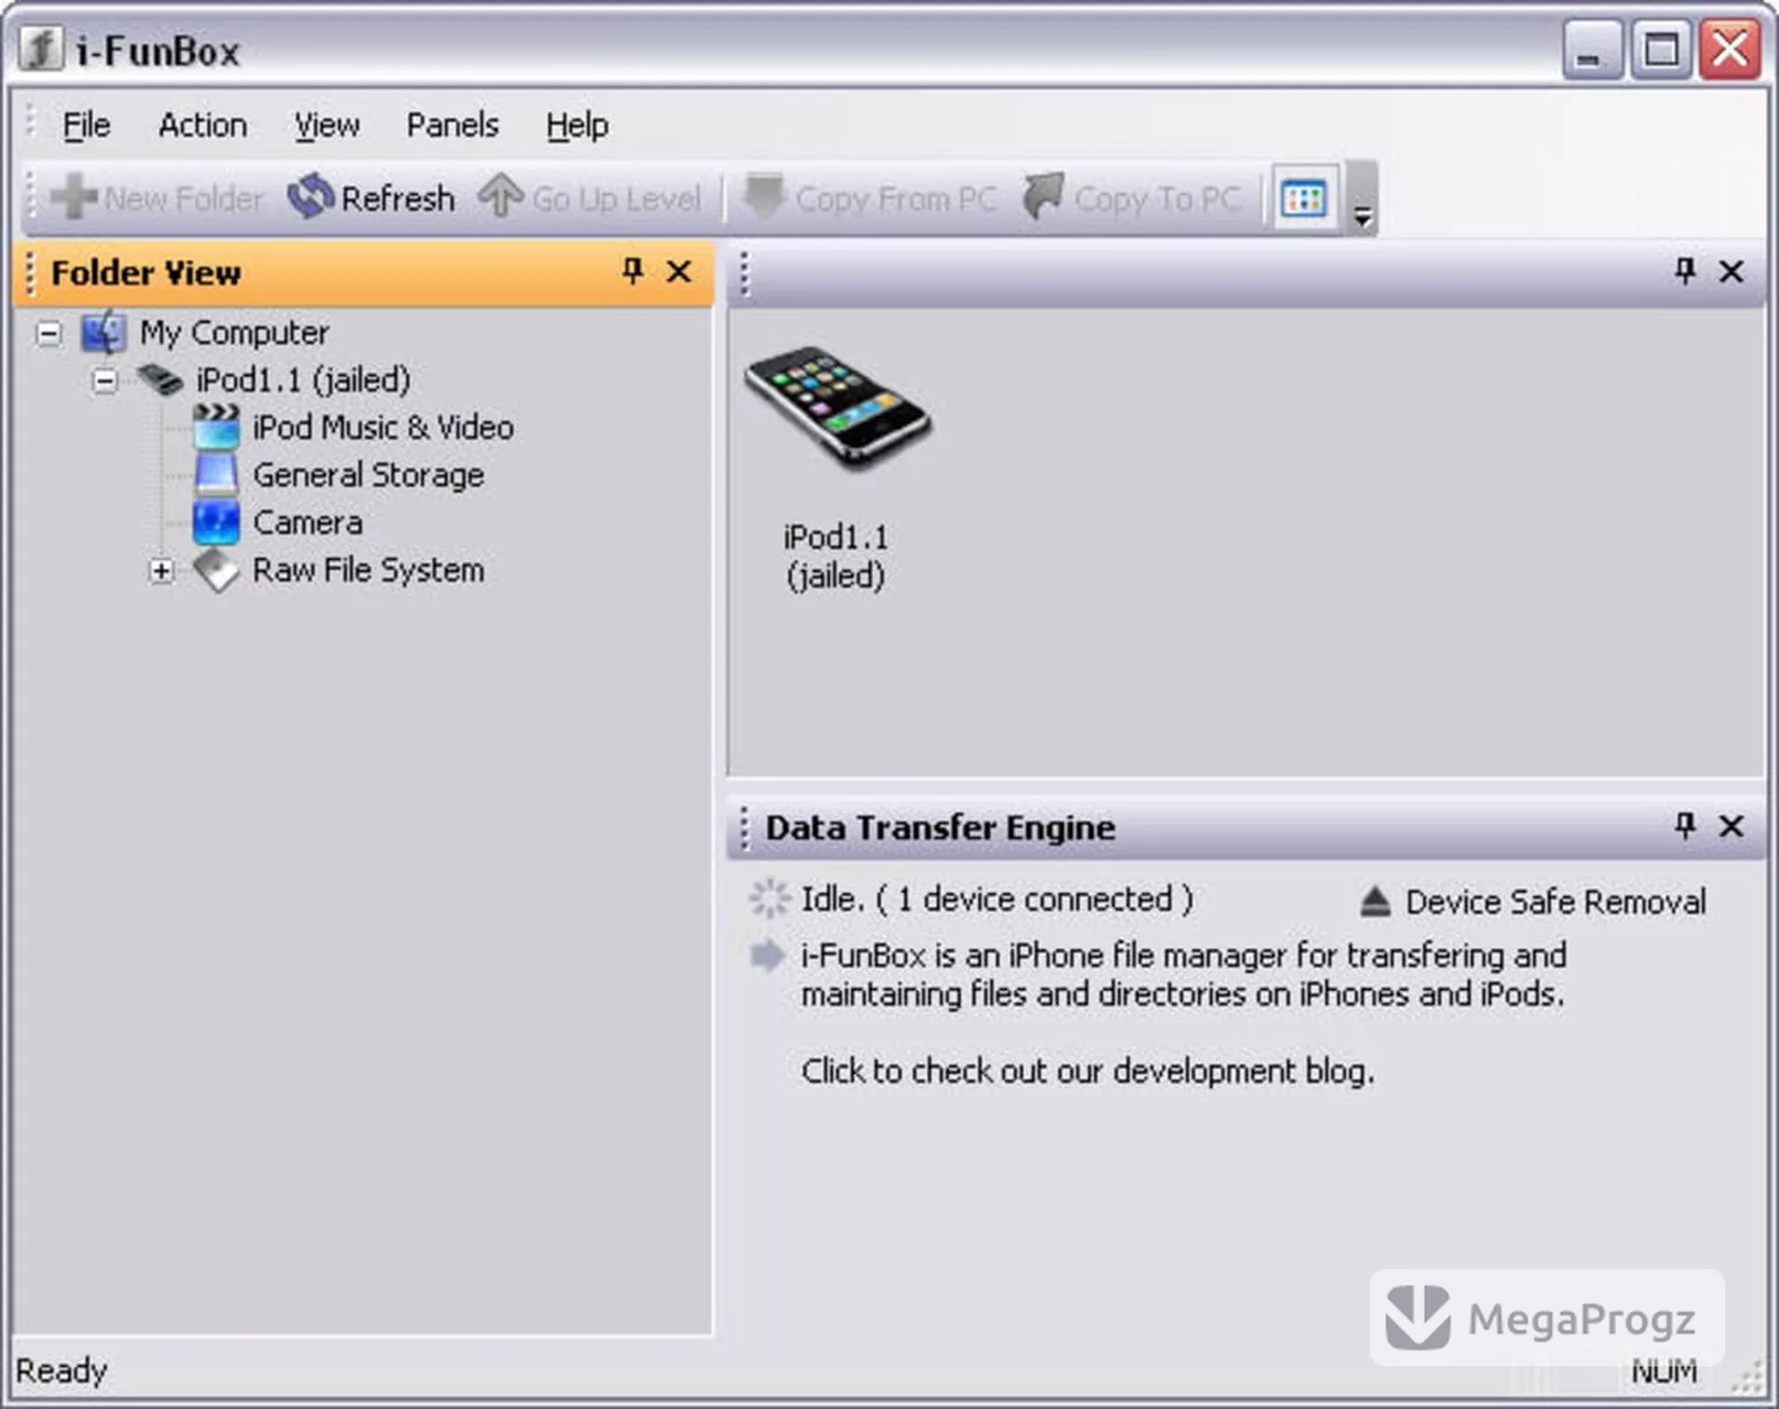Collapse the iPod1.1 (jailed) tree node
The image size is (1779, 1409).
point(105,380)
